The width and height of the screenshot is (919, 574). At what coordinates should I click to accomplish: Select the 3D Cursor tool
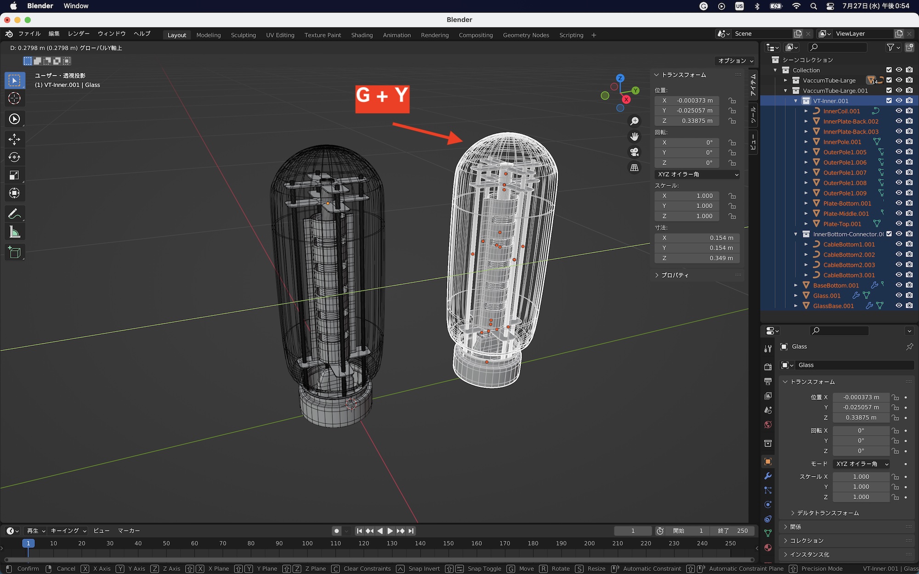coord(14,98)
